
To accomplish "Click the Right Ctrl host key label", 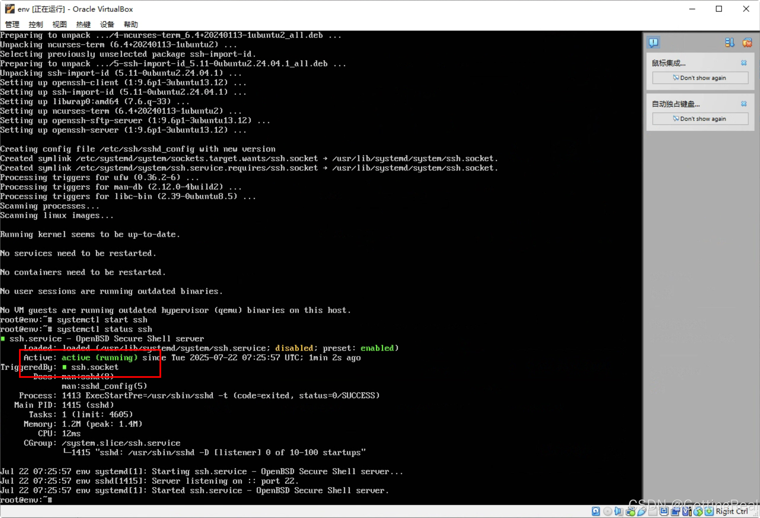I will click(x=732, y=512).
